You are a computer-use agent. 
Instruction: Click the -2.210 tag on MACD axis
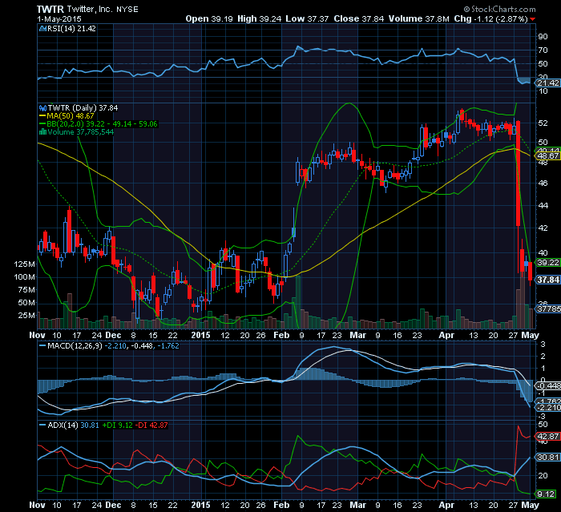(547, 408)
